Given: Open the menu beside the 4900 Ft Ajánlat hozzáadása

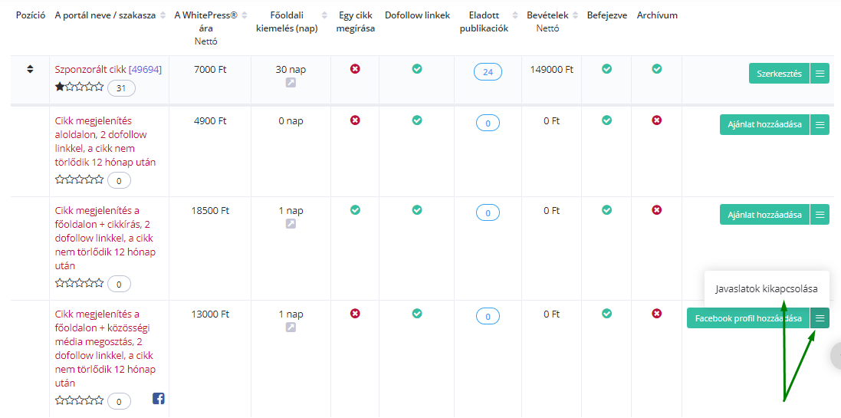Looking at the screenshot, I should (x=820, y=124).
